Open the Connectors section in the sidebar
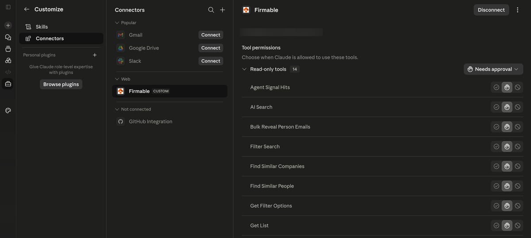Viewport: 531px width, 238px height. [x=61, y=38]
